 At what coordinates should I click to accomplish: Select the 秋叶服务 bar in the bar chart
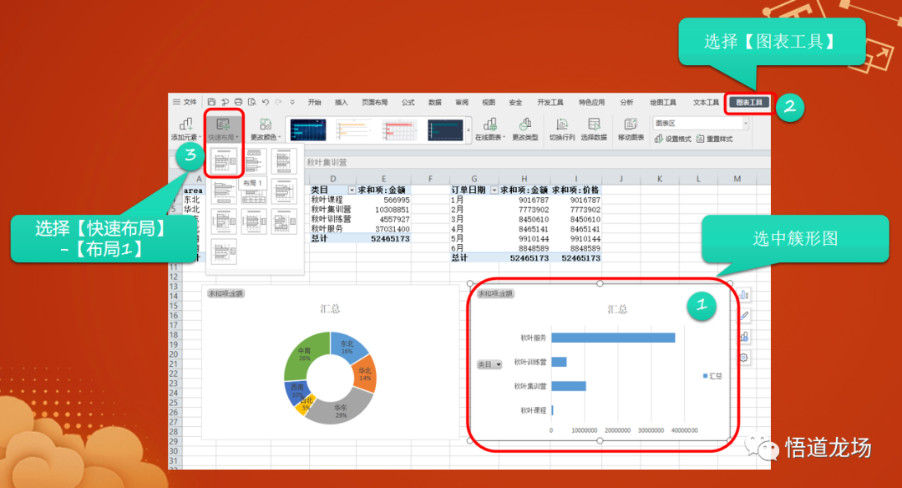click(x=613, y=338)
